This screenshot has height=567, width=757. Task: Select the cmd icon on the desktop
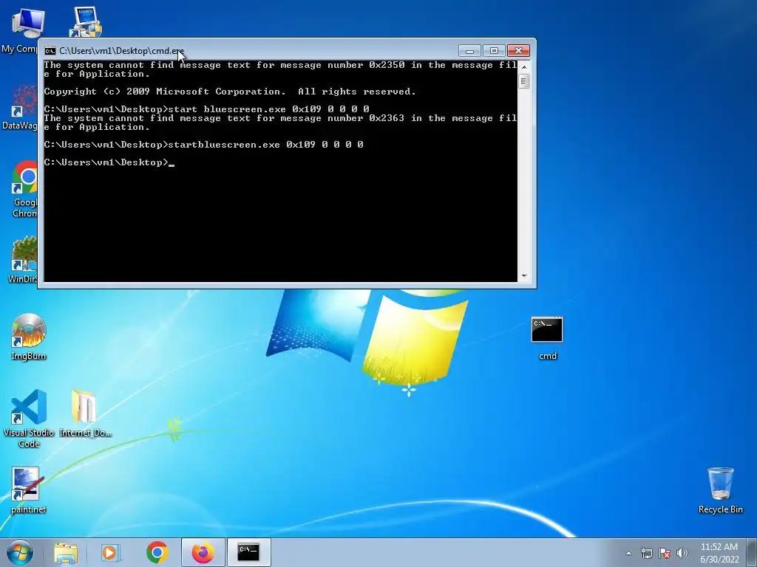tap(547, 338)
